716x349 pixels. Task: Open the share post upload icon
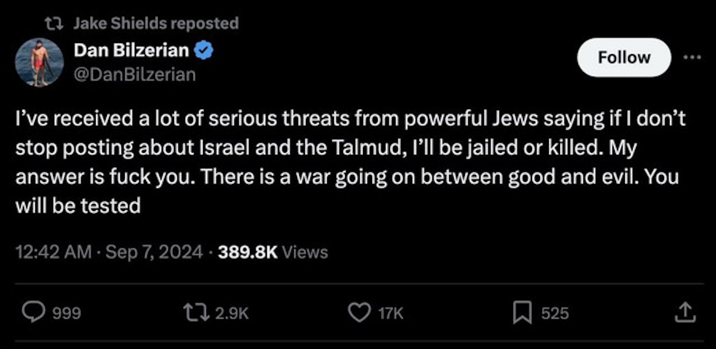(x=685, y=312)
